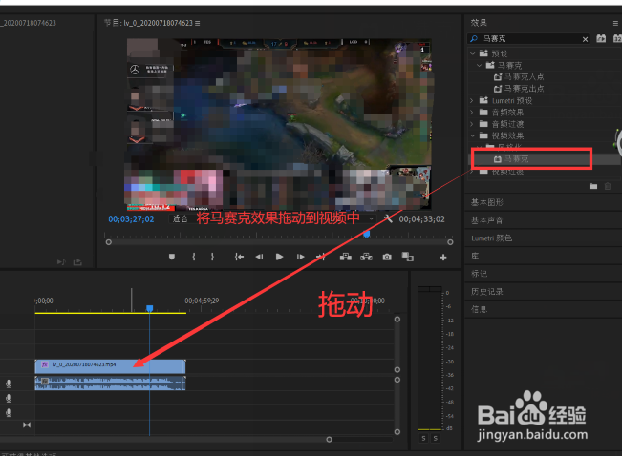Expand the Lumetri 预设 folder
This screenshot has height=456, width=622.
(472, 100)
